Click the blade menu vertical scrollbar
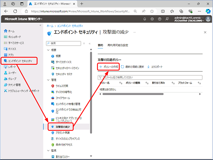The image size is (213, 160). 91,92
